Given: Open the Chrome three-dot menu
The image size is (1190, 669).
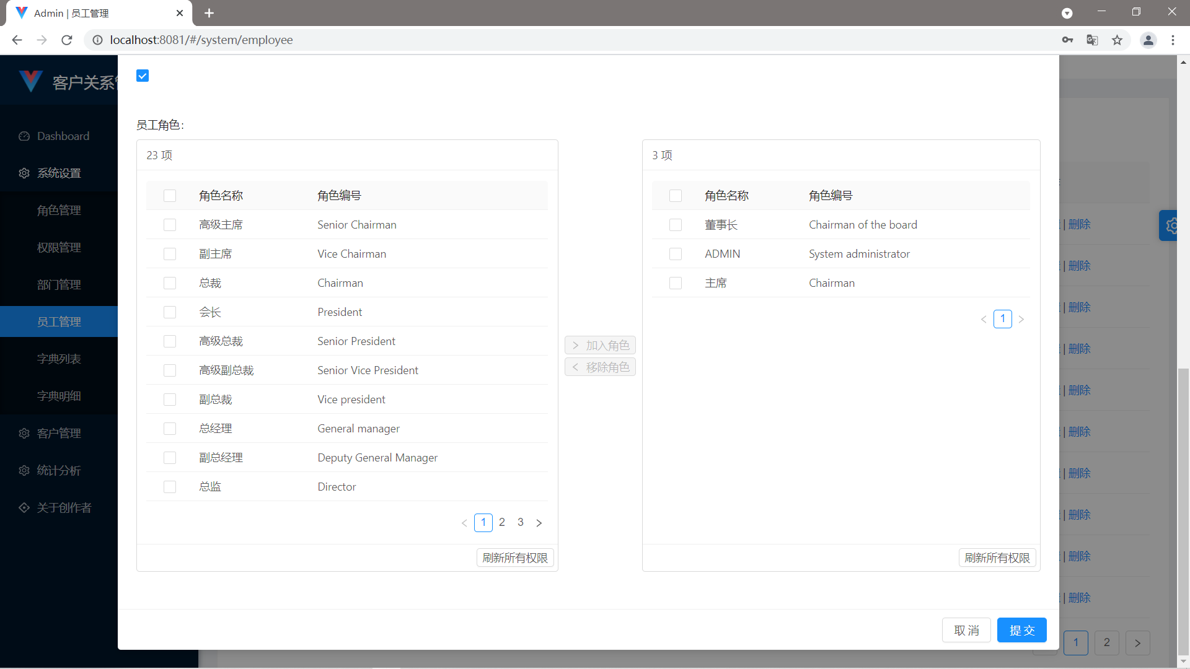Looking at the screenshot, I should 1173,40.
